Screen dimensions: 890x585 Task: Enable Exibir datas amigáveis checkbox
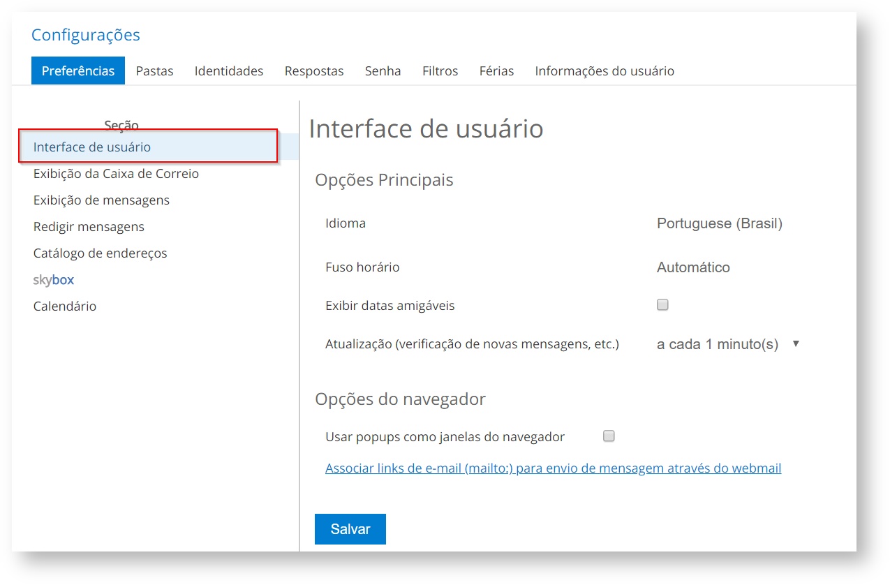[662, 305]
